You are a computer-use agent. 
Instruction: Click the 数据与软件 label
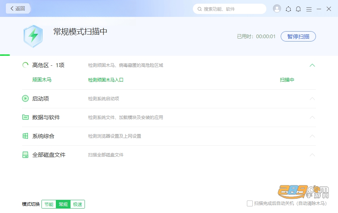[x=46, y=118]
